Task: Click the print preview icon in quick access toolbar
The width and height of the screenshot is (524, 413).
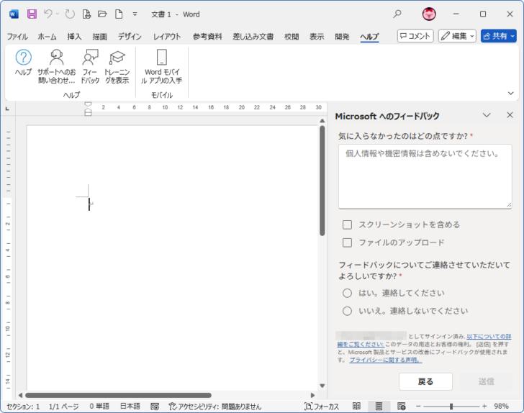Action: click(86, 14)
